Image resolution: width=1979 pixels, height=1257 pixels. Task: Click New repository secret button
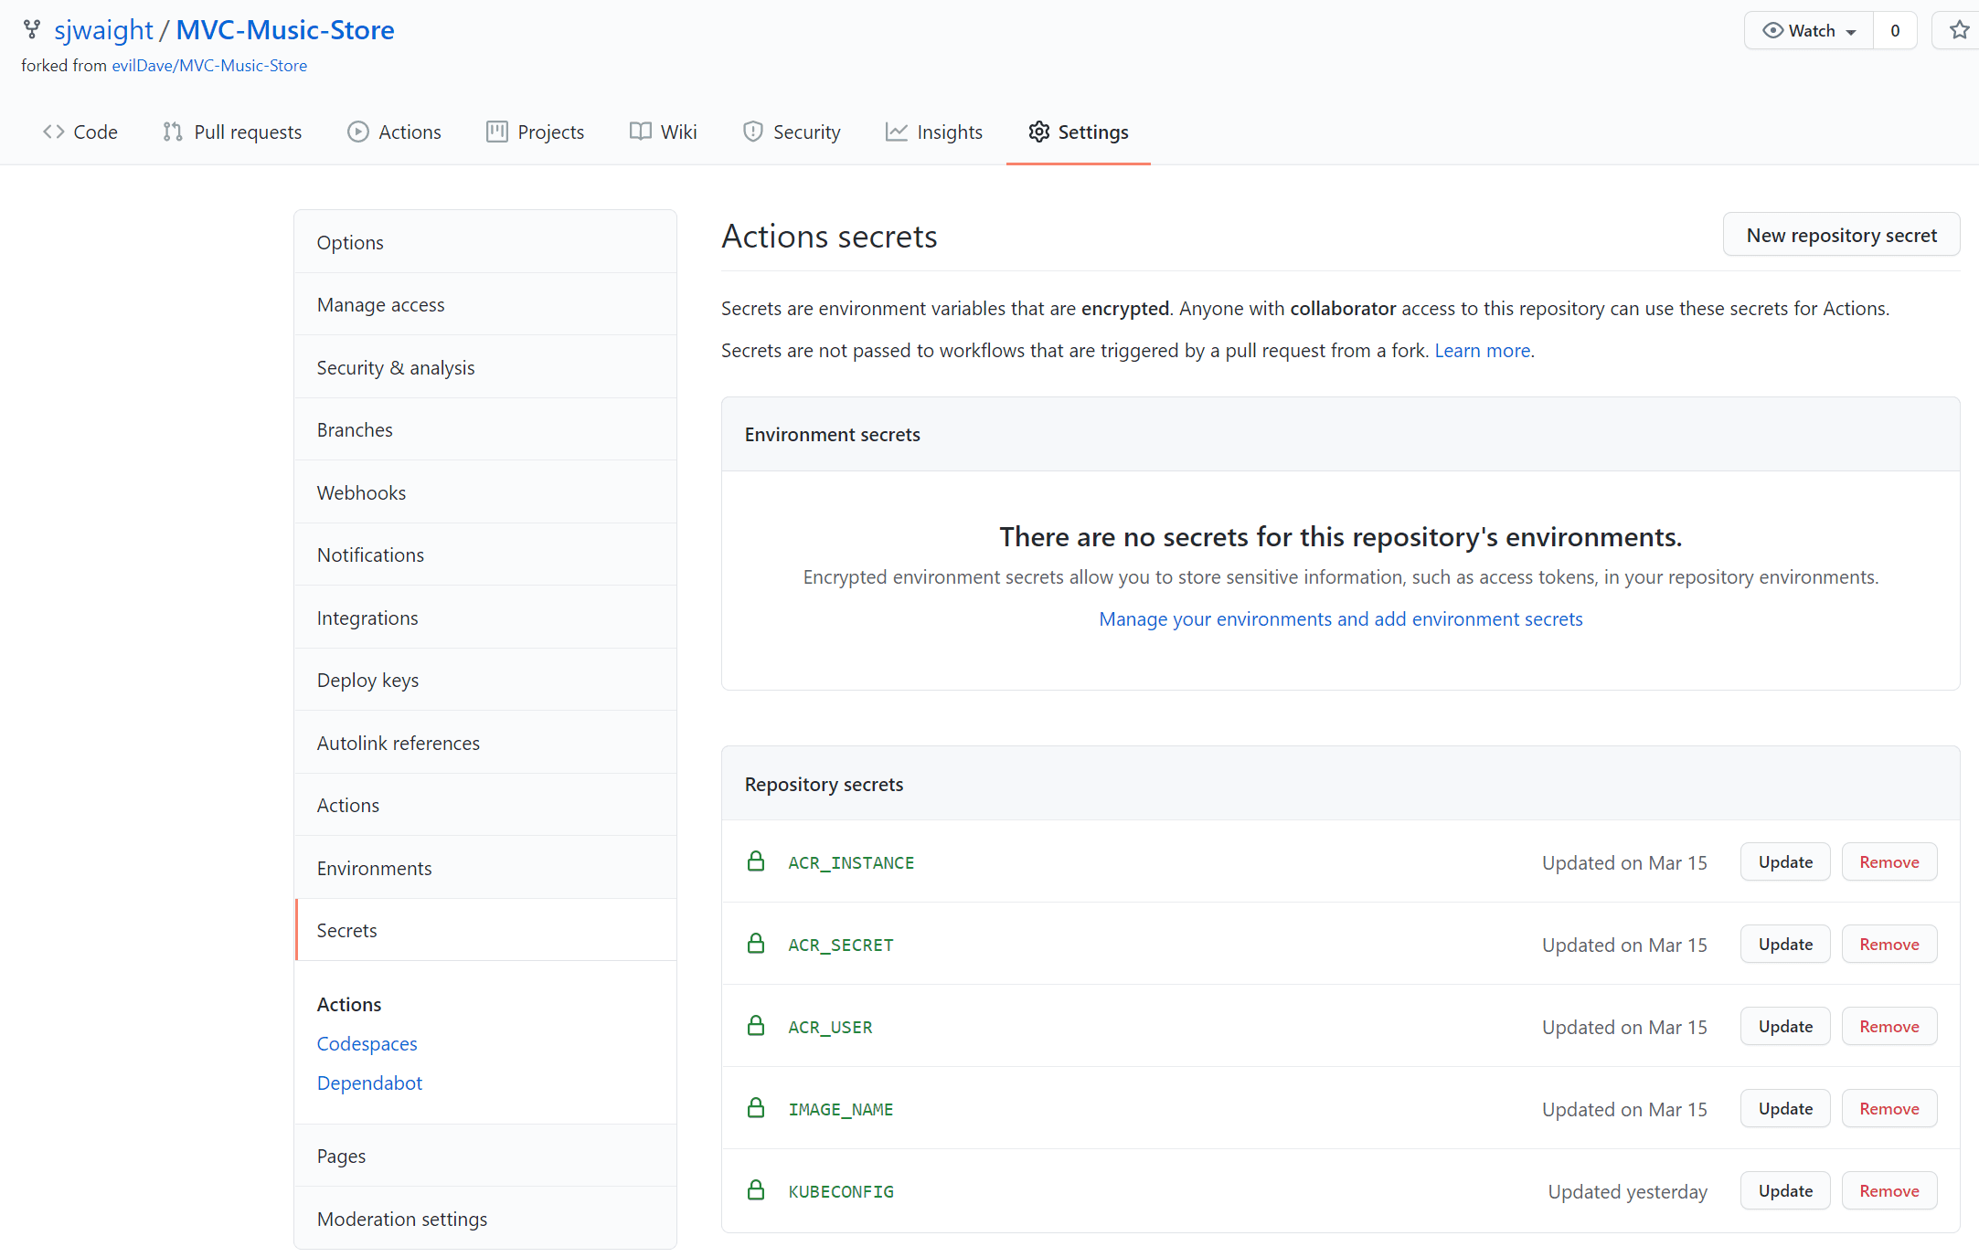coord(1841,235)
